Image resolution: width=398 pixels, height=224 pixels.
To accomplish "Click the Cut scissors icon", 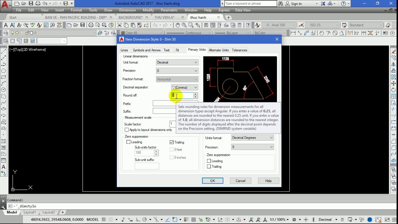I will (120, 25).
